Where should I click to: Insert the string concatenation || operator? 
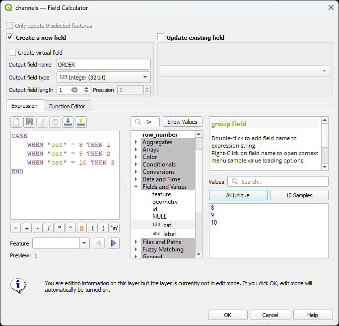coord(81,228)
